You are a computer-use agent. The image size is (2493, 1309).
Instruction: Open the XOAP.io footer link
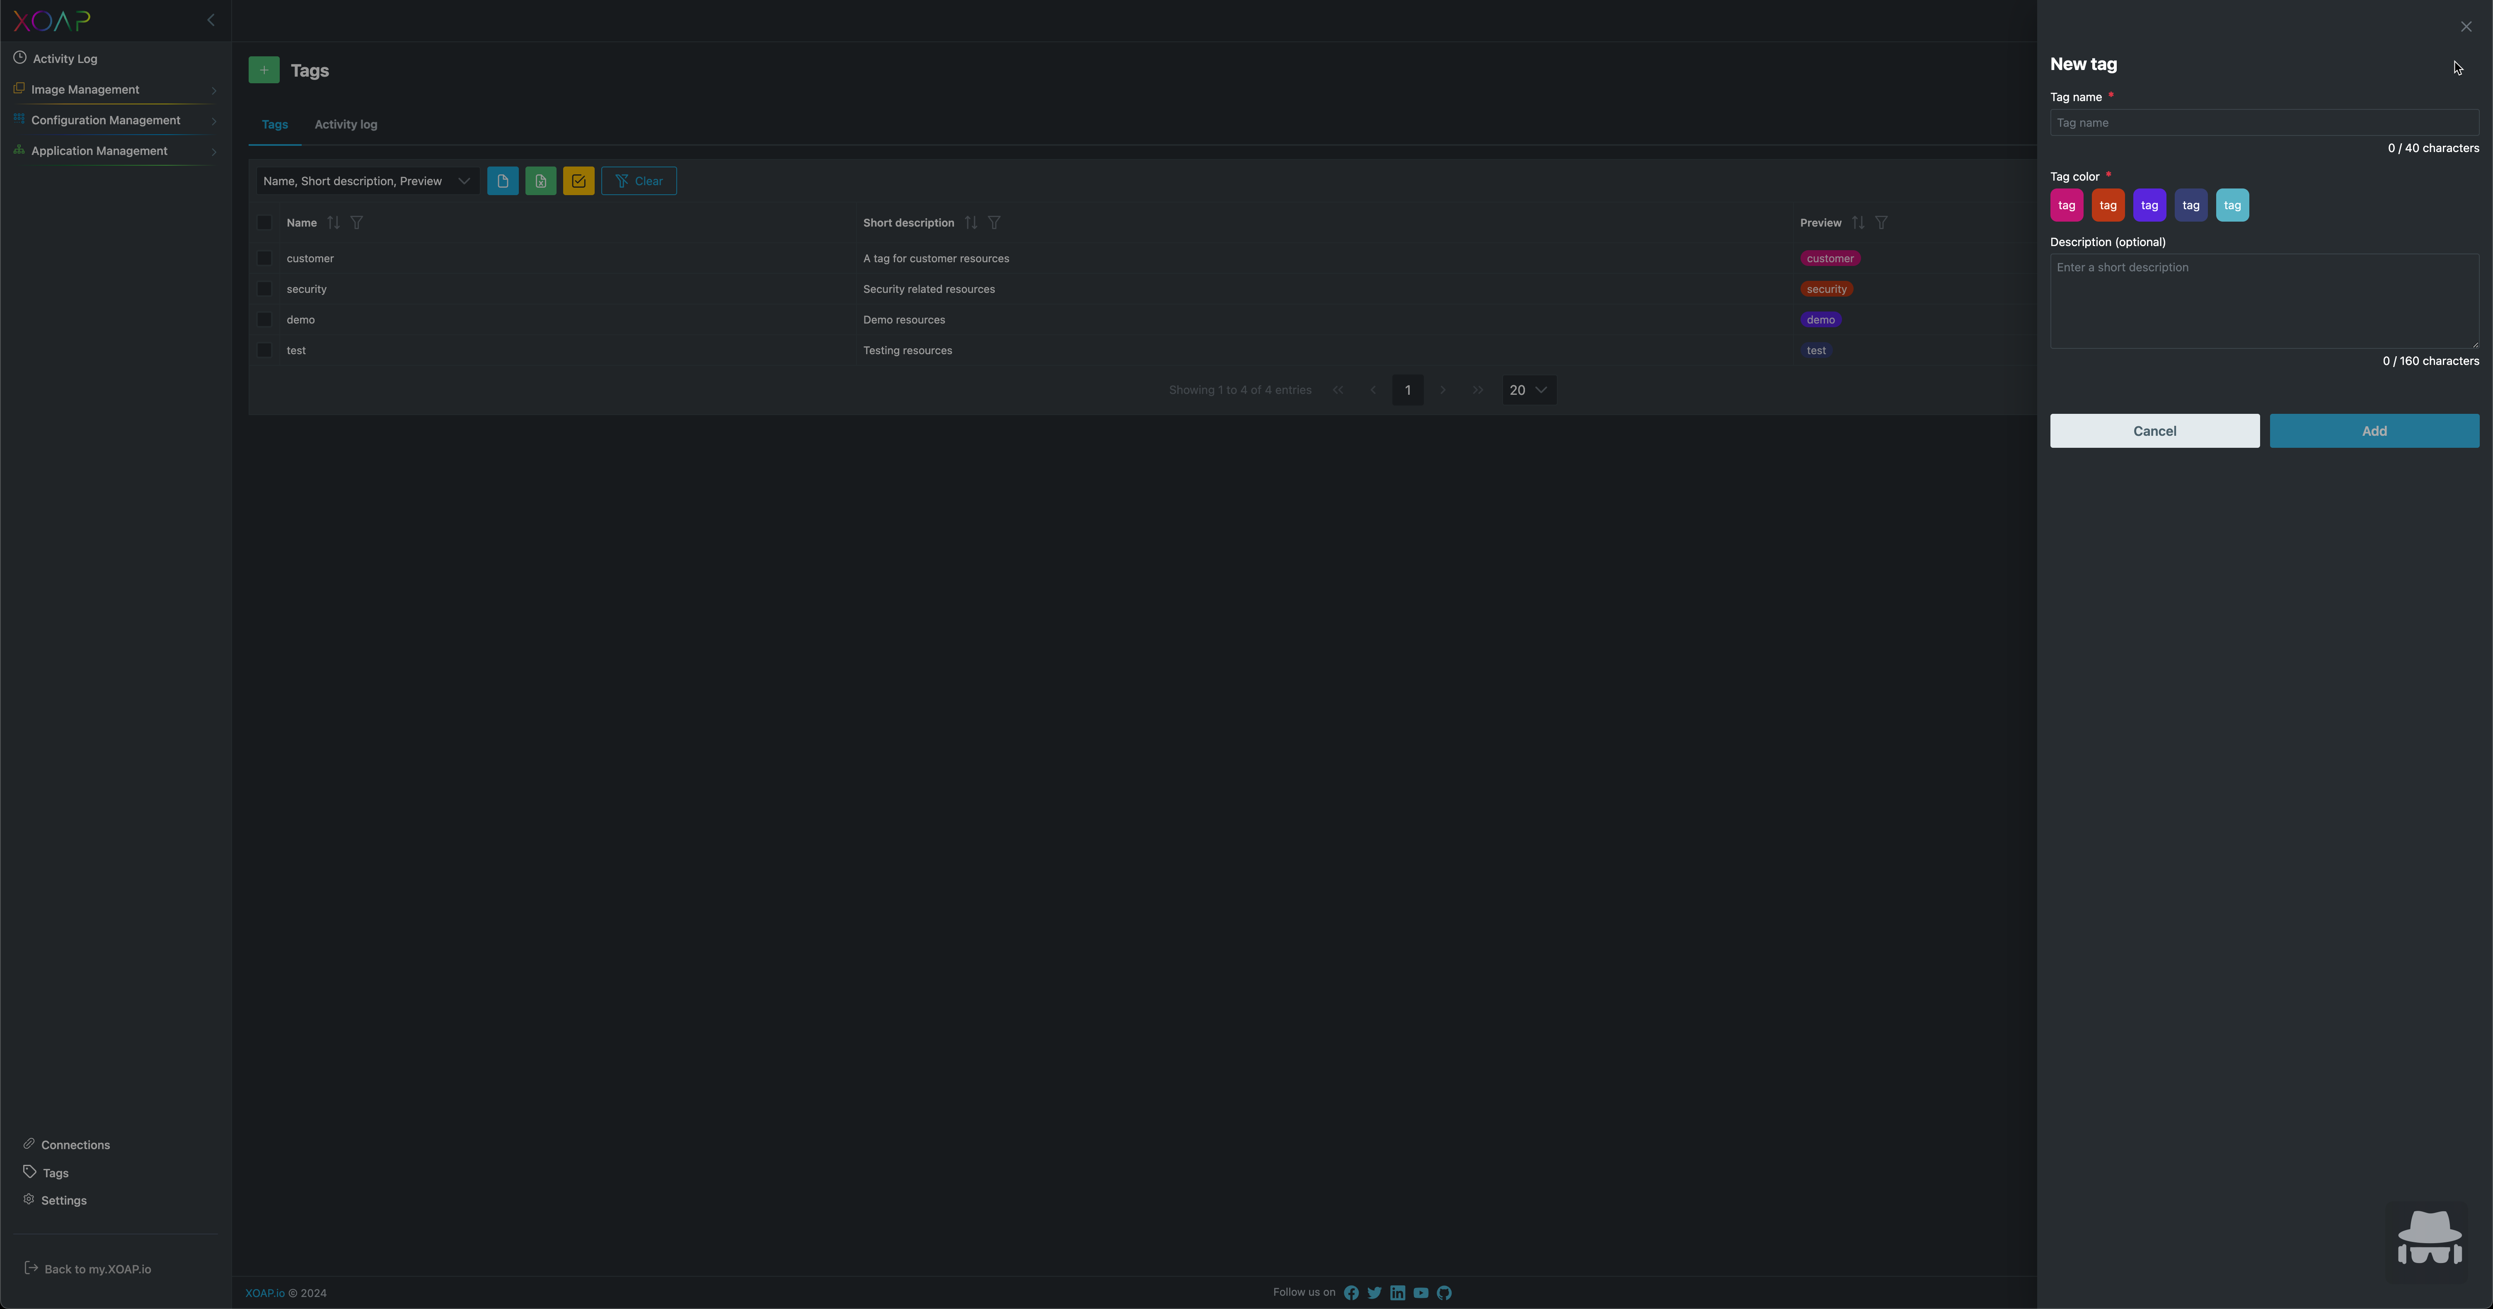coord(265,1294)
